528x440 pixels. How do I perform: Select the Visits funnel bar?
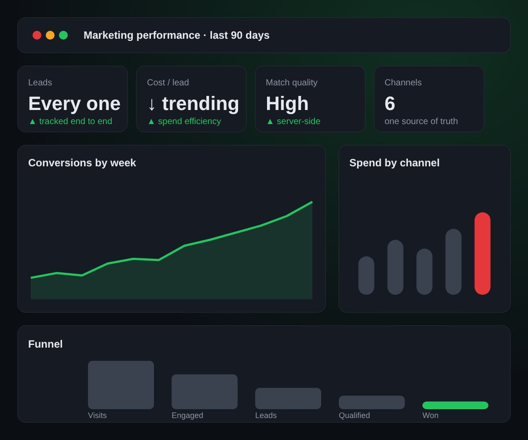[121, 385]
